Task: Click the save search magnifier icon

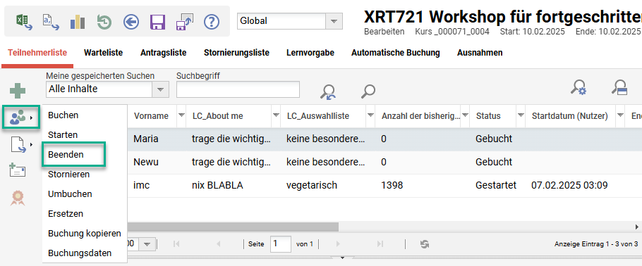Action: pos(620,87)
